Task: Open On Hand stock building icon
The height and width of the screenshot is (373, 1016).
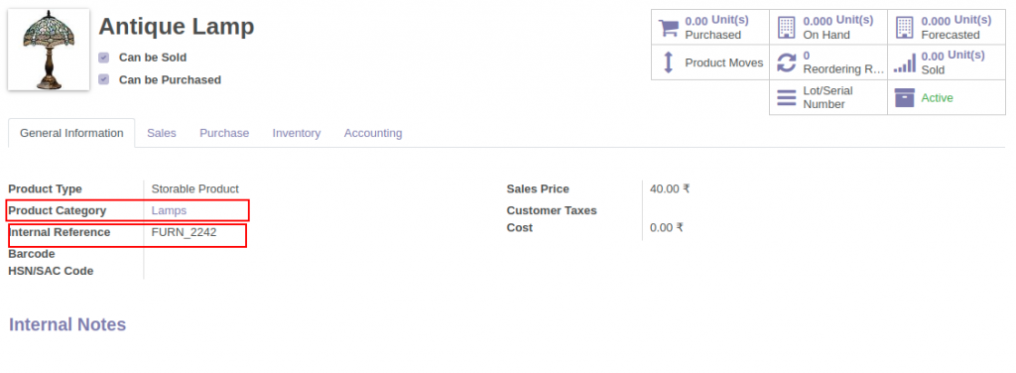Action: pos(786,27)
